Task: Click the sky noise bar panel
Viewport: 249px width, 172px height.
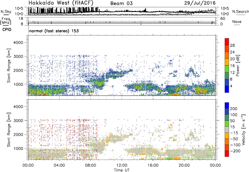Action: (122, 11)
